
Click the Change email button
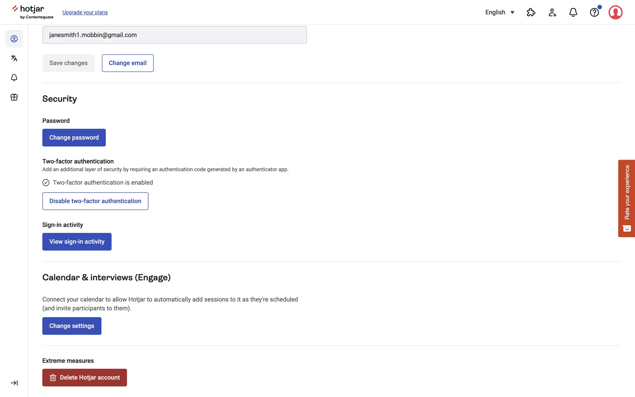(x=128, y=63)
